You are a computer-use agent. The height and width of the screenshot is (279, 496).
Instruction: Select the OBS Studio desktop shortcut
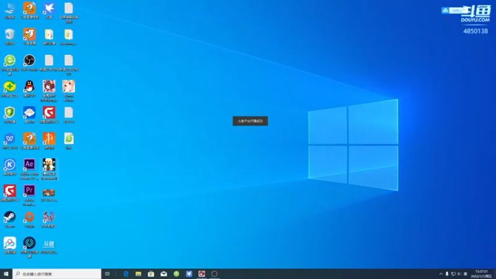(29, 63)
